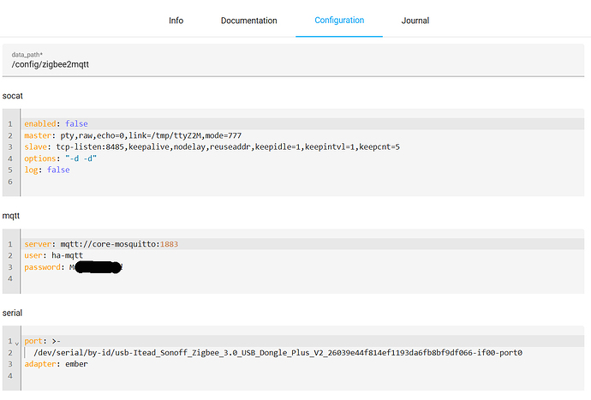The image size is (591, 400).
Task: Click the mqtt server URL line
Action: click(x=101, y=244)
